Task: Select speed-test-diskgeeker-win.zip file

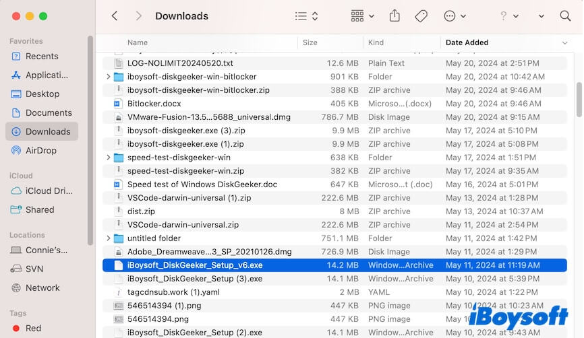Action: click(334, 170)
